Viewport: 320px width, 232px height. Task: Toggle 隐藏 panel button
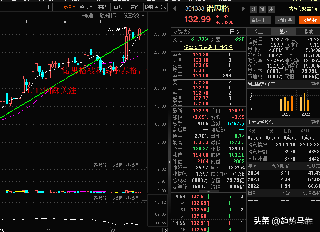pyautogui.click(x=152, y=7)
